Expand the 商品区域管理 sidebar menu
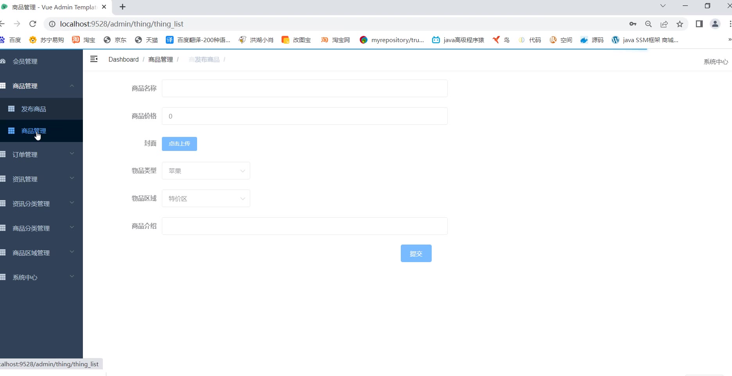Viewport: 732px width, 376px height. click(41, 253)
